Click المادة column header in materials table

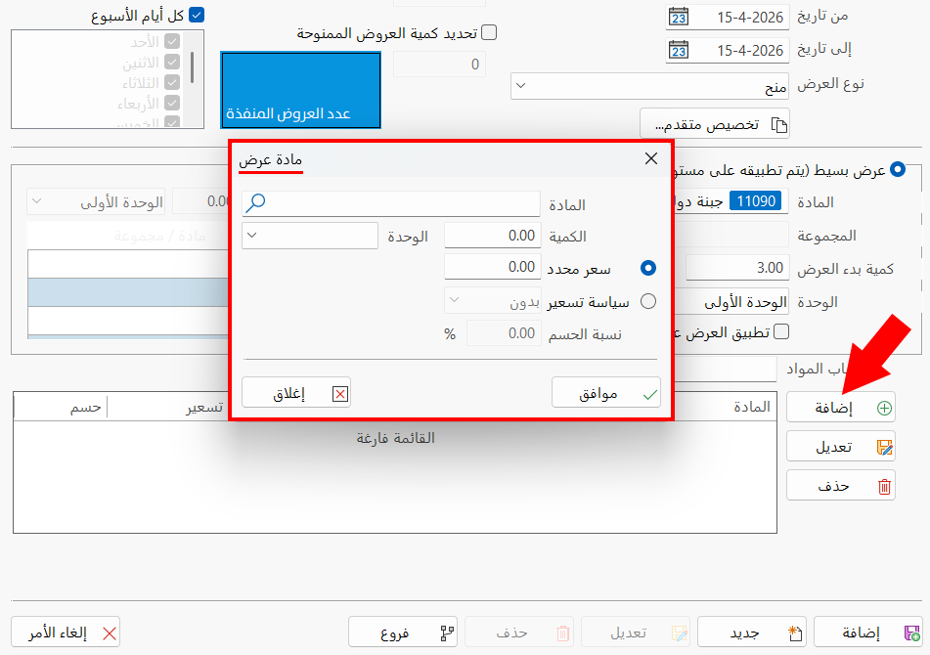(751, 407)
